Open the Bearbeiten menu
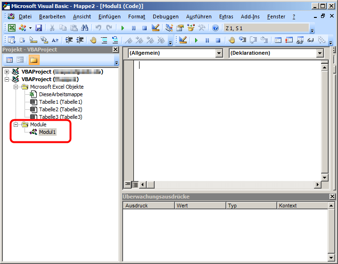Viewport: 338px width, 264px height. [x=52, y=16]
